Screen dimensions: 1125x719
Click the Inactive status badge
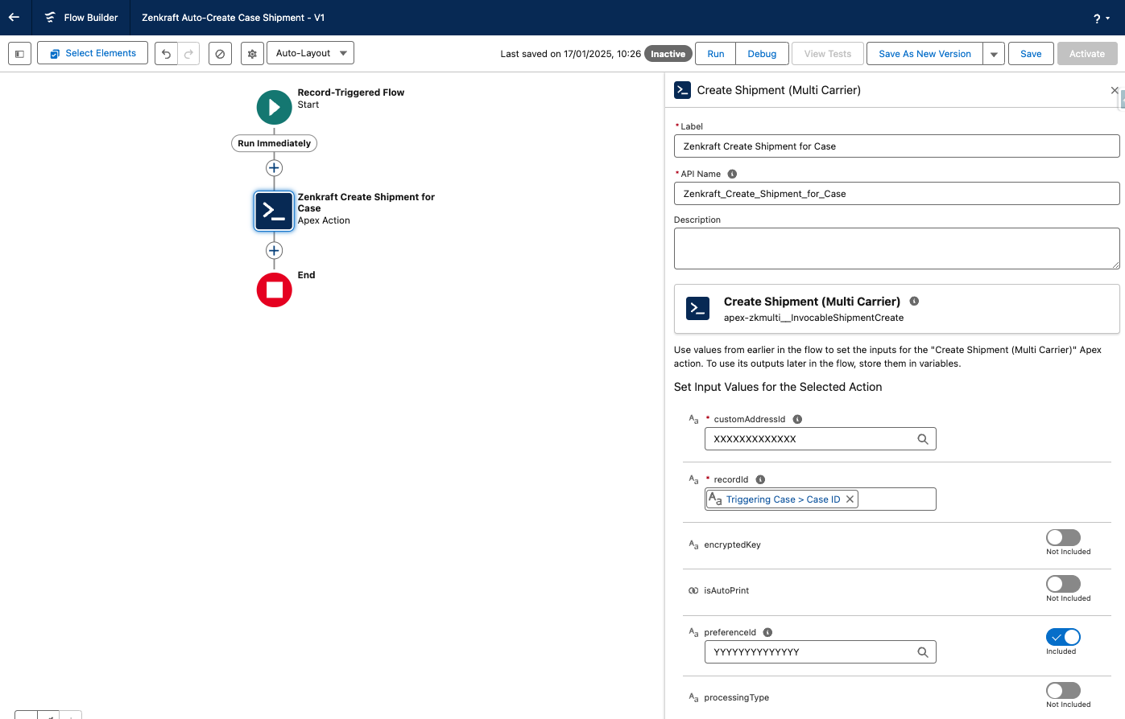668,54
